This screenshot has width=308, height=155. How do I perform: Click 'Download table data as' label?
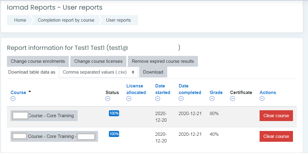32,72
